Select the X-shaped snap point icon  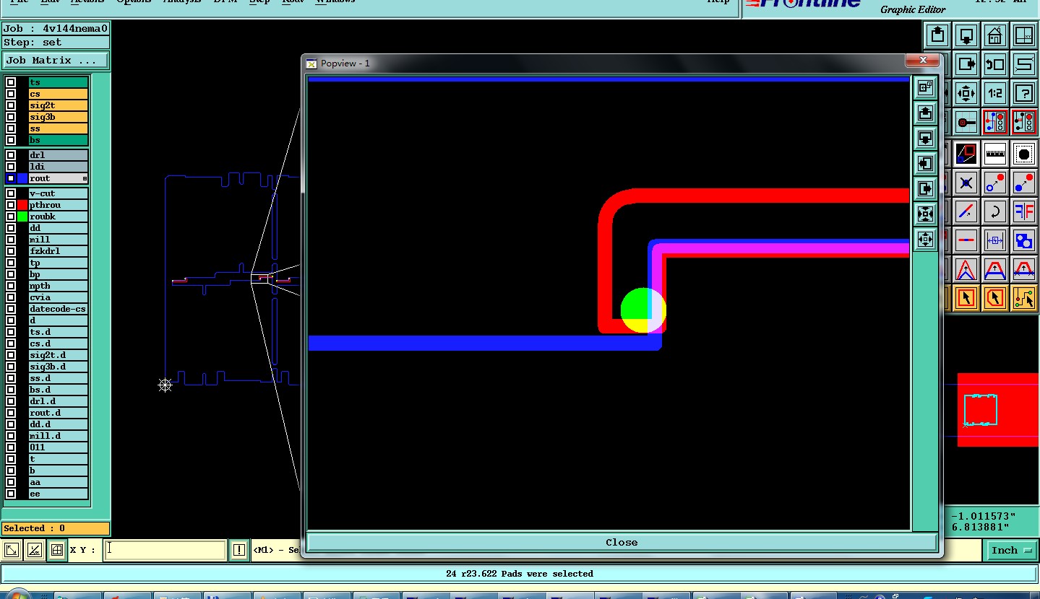[966, 183]
